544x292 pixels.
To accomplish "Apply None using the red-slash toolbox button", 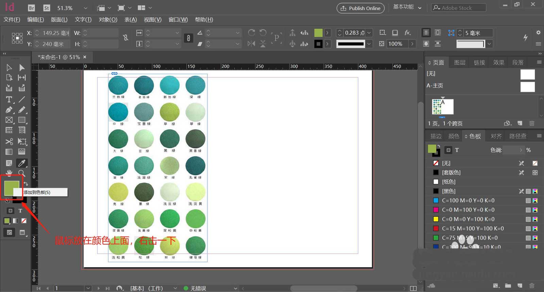I will 24,221.
